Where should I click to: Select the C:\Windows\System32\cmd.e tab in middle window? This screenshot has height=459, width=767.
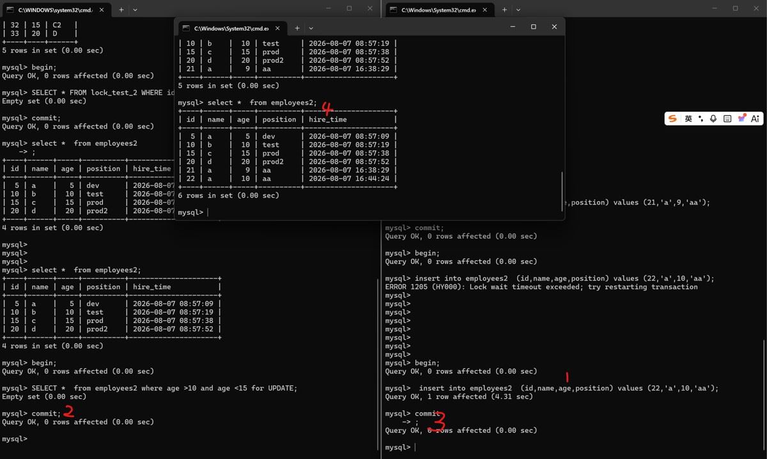tap(231, 28)
